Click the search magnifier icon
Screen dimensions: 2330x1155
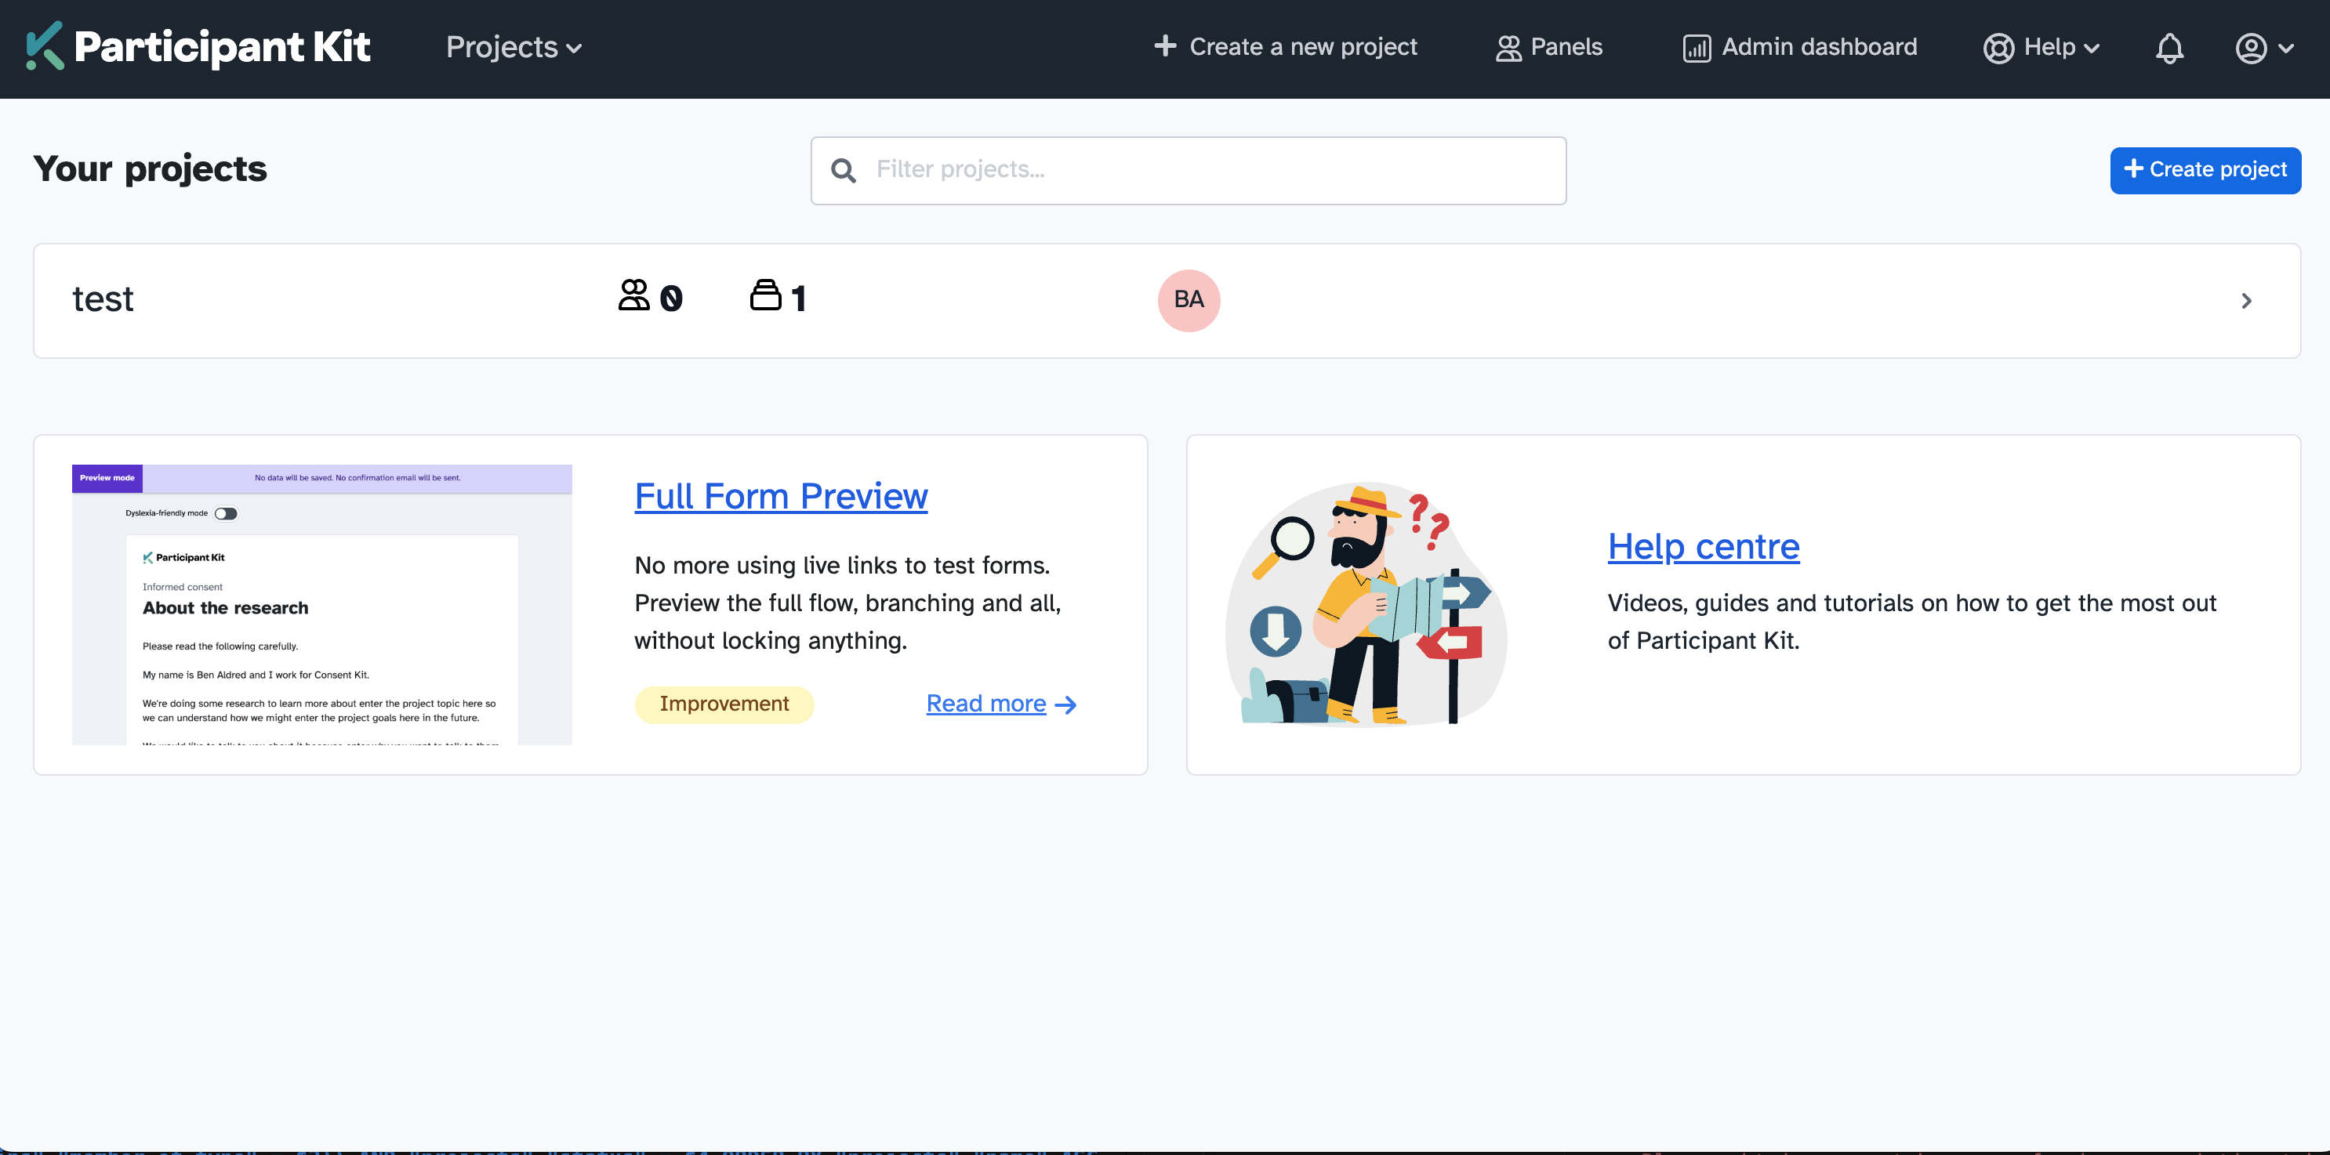[843, 170]
